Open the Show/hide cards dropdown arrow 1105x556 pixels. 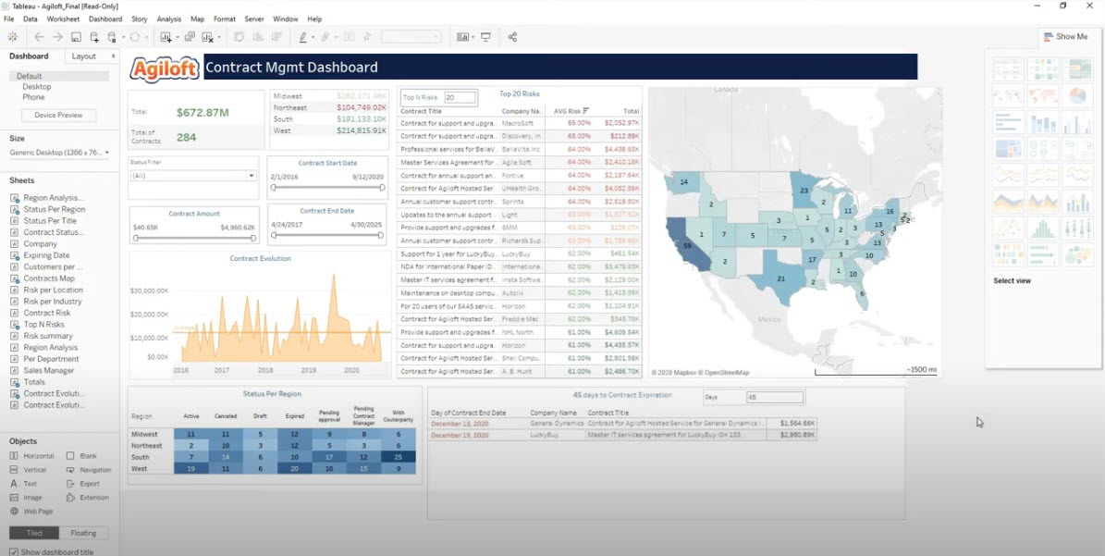[473, 37]
